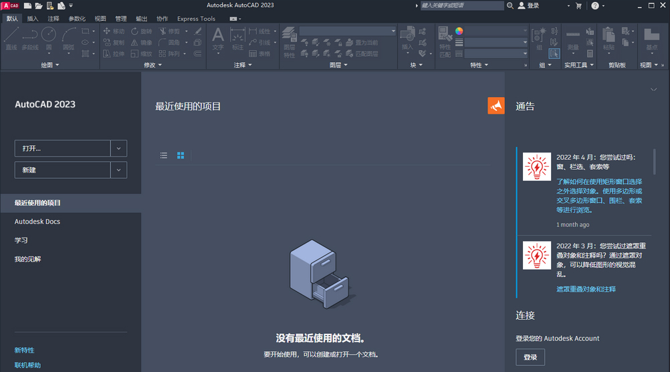Select the Line (直线) draw tool
Image resolution: width=670 pixels, height=372 pixels.
click(x=11, y=39)
